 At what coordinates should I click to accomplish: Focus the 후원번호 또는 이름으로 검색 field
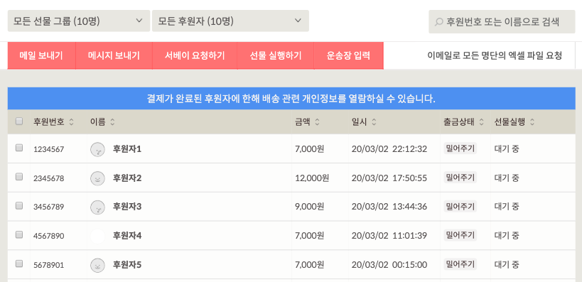pyautogui.click(x=502, y=21)
